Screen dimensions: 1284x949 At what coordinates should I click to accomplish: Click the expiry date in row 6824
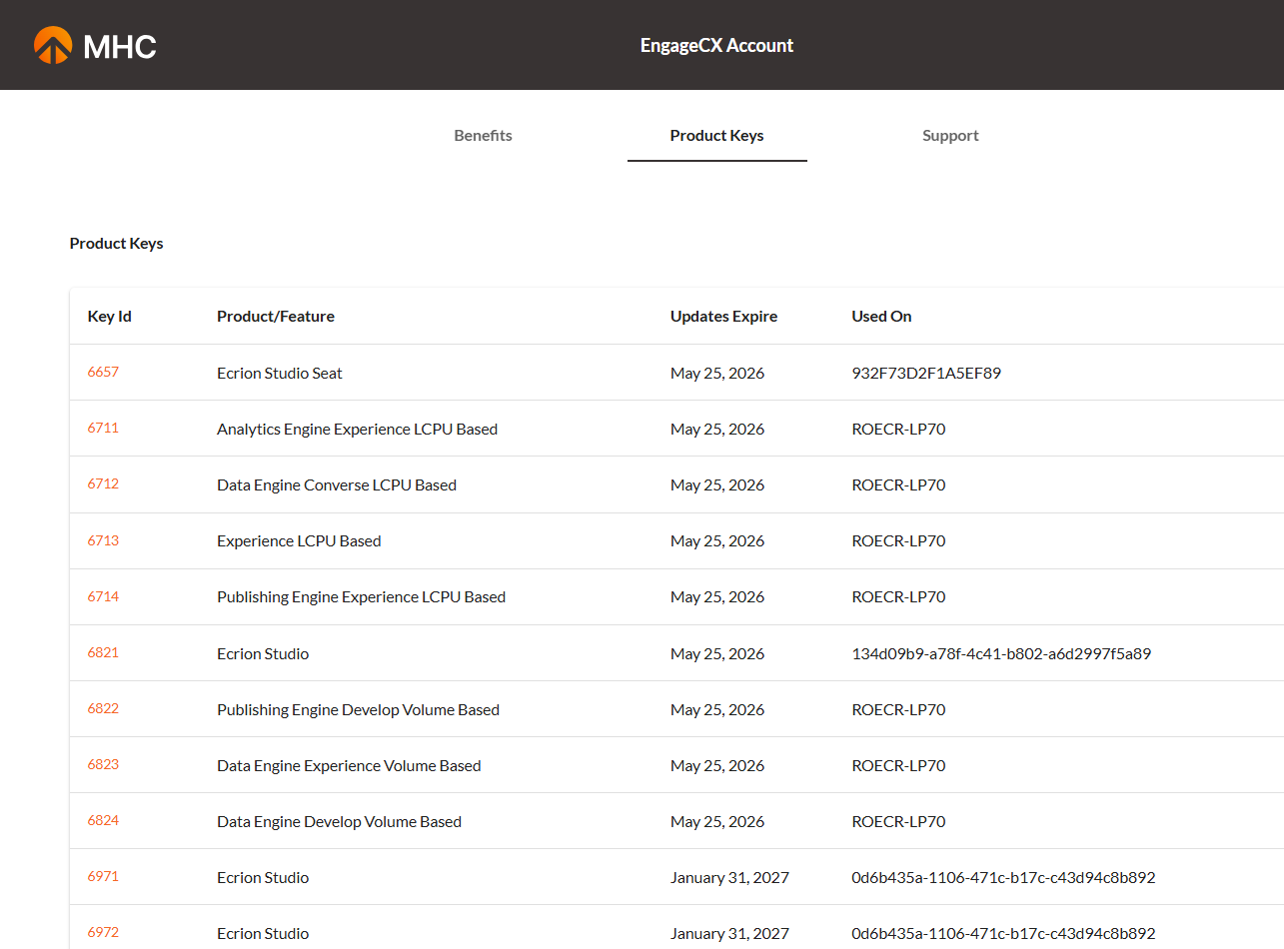717,821
